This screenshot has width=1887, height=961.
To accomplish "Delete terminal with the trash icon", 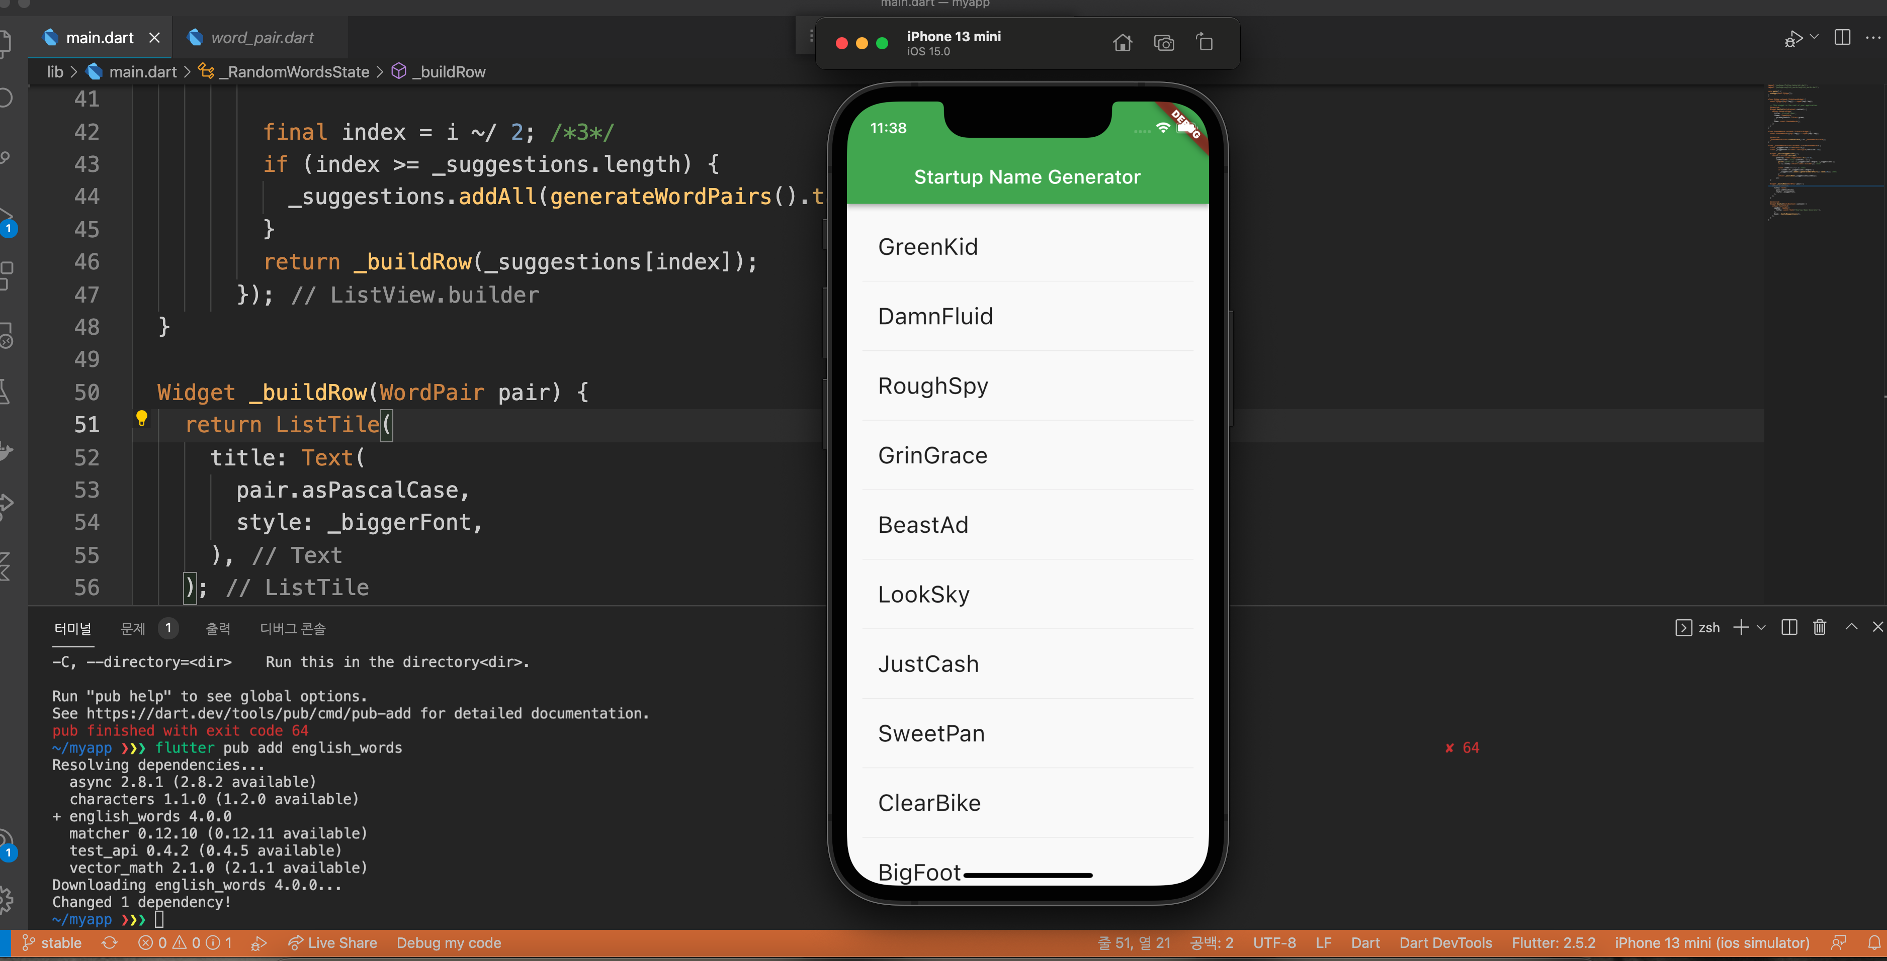I will [x=1820, y=627].
